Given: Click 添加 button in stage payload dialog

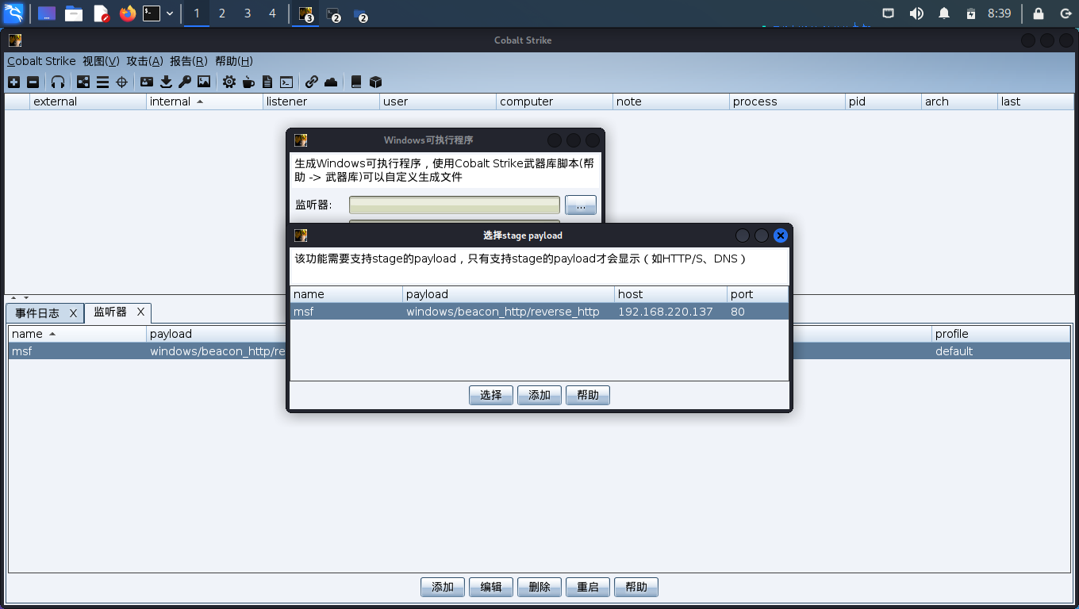Looking at the screenshot, I should pyautogui.click(x=539, y=395).
